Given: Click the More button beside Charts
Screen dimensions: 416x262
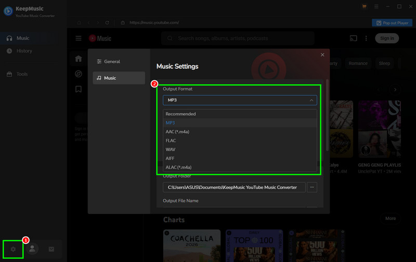Looking at the screenshot, I should coord(391,218).
